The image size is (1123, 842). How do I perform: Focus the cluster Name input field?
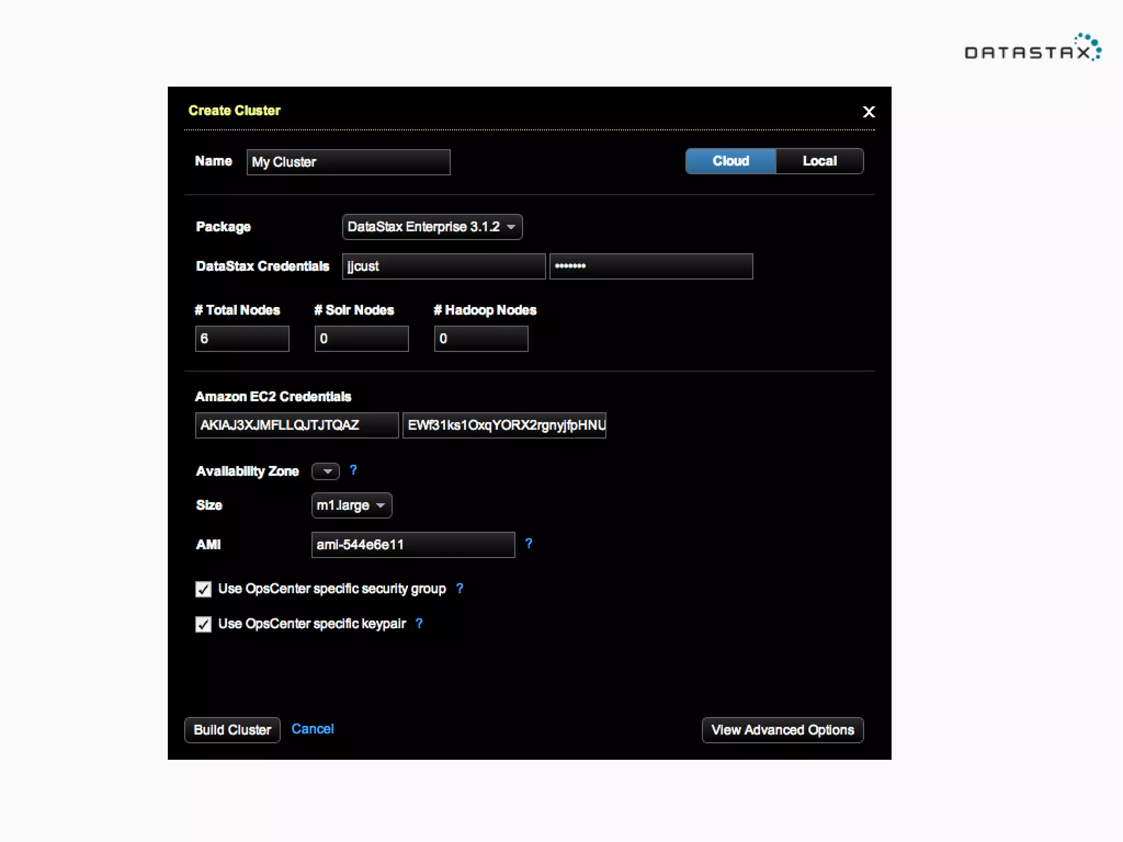(348, 162)
